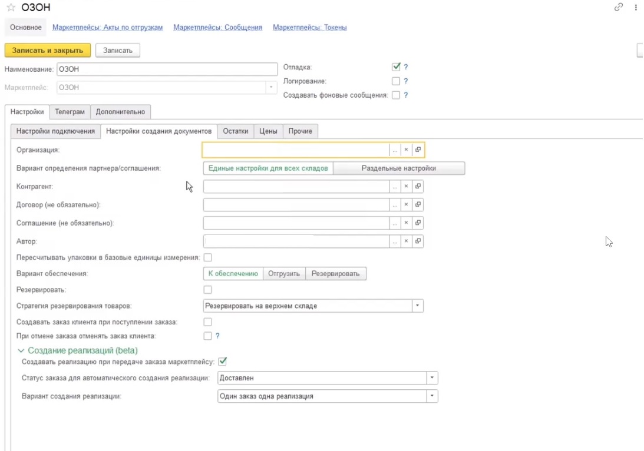Enable При отмене заказа отменять заказ клиента
This screenshot has height=451, width=644.
tap(208, 336)
